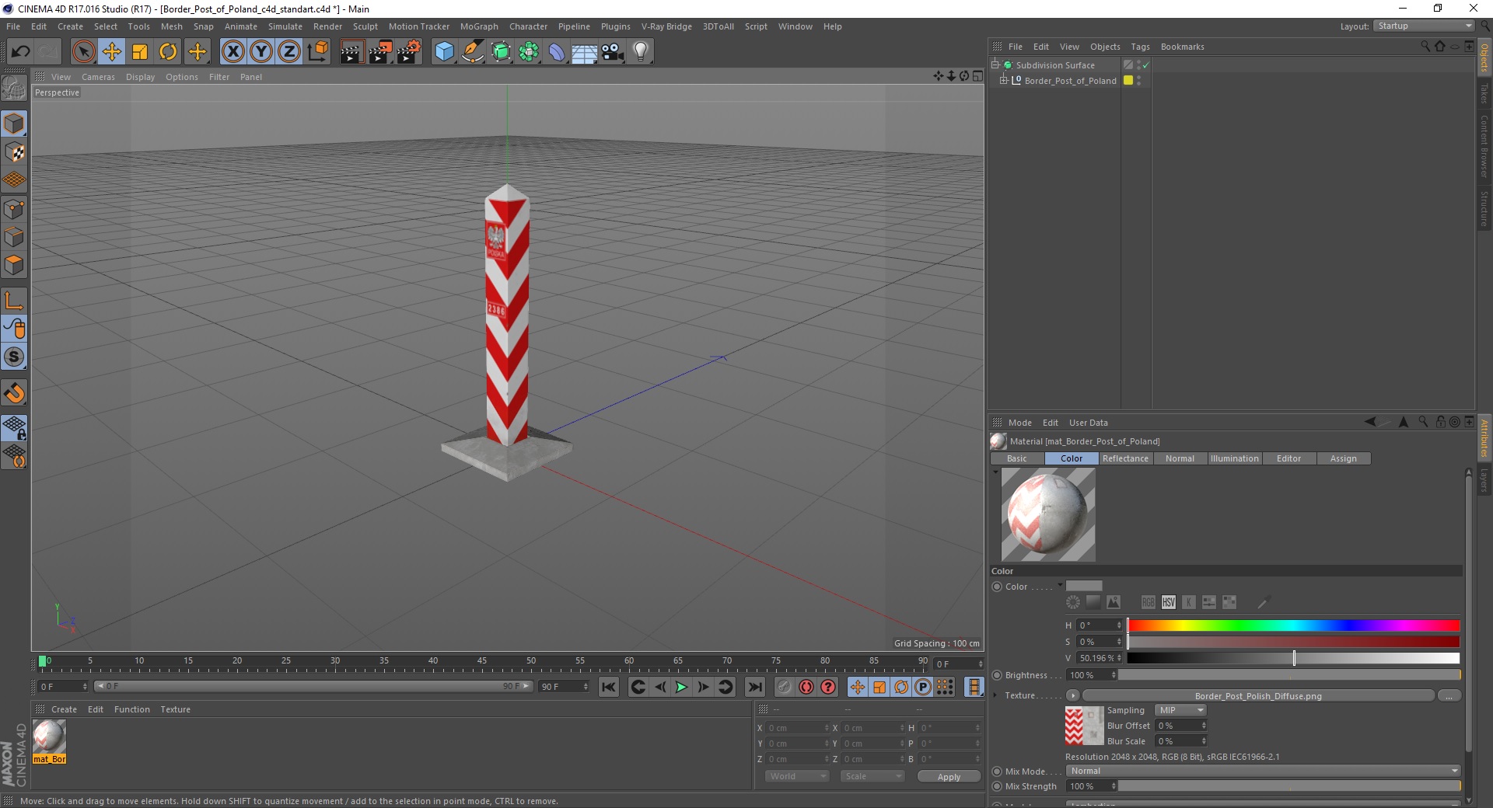Open viewport Cameras menu
1493x808 pixels.
click(98, 77)
